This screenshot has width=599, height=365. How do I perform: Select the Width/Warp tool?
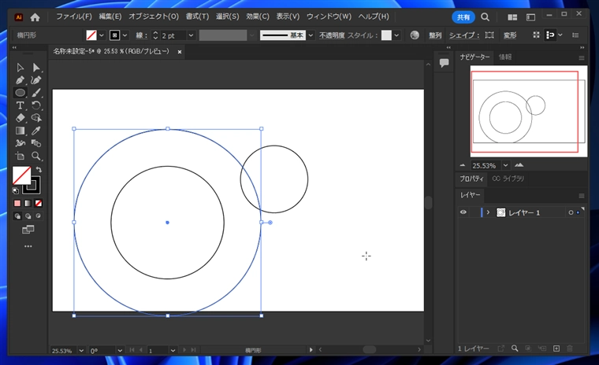(20, 143)
